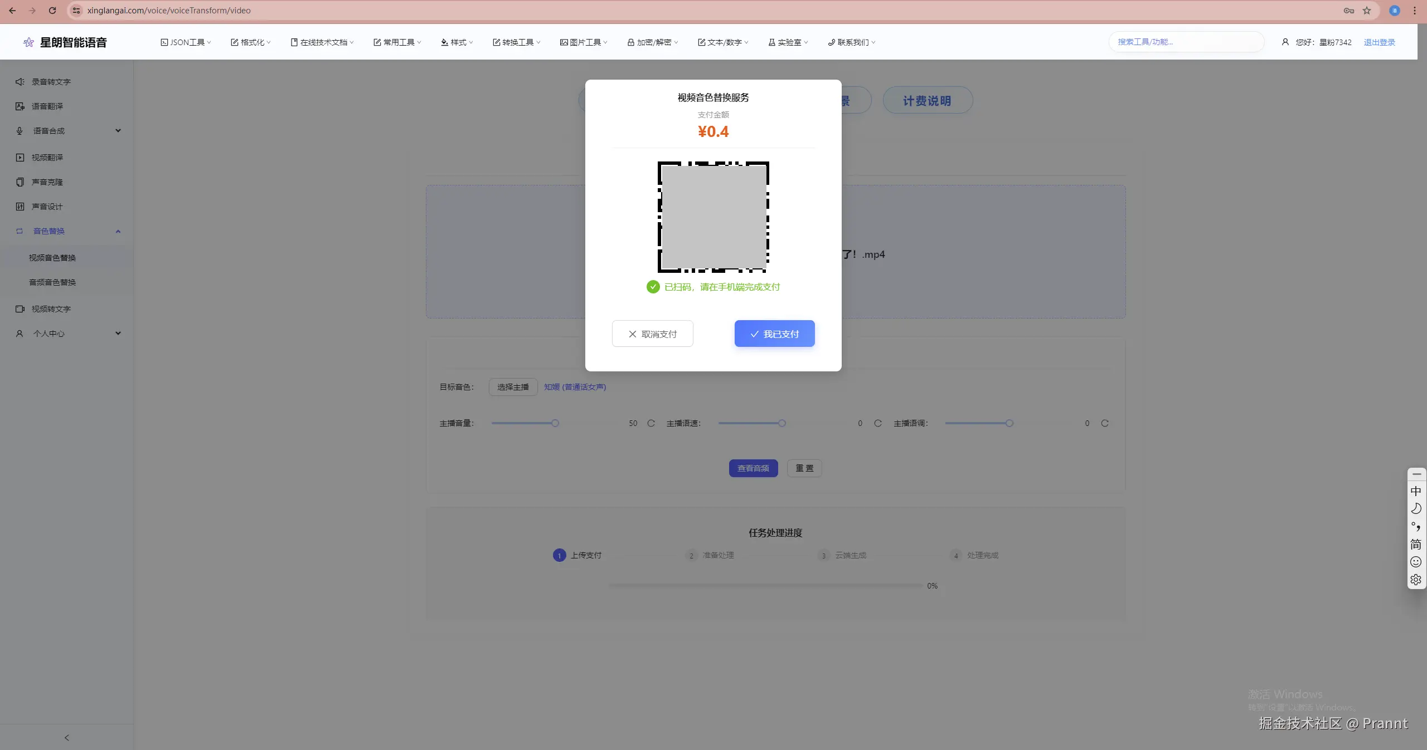Open the 转换工具 dropdown menu
This screenshot has width=1427, height=750.
pos(517,42)
